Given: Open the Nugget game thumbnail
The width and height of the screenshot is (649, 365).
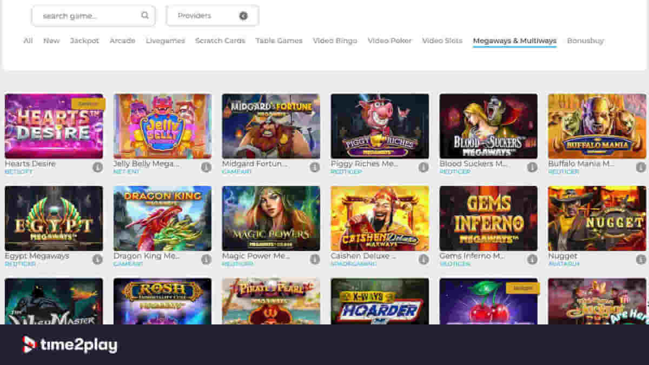Looking at the screenshot, I should tap(597, 218).
